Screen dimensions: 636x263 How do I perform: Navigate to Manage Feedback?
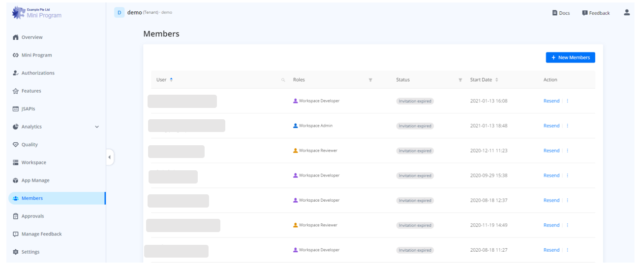click(x=41, y=234)
